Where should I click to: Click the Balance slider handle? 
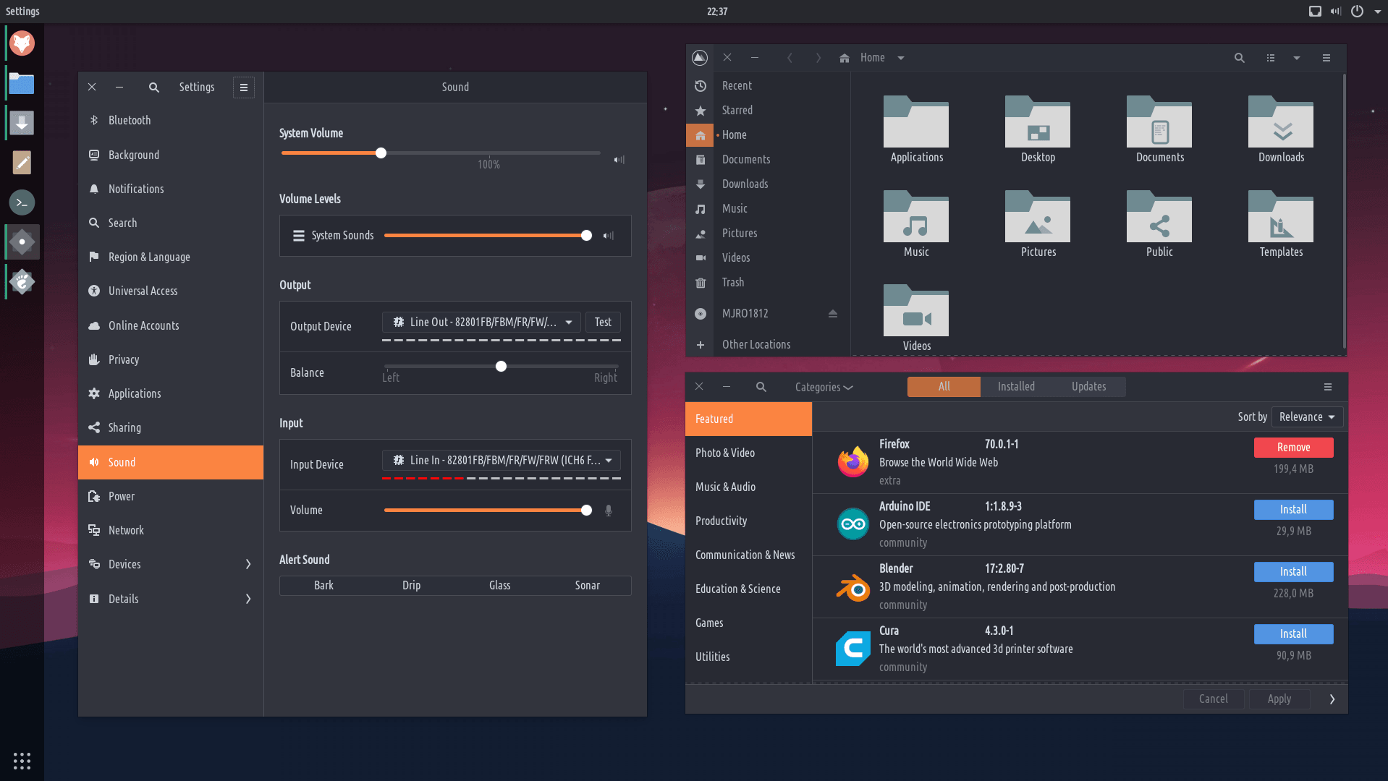tap(501, 367)
